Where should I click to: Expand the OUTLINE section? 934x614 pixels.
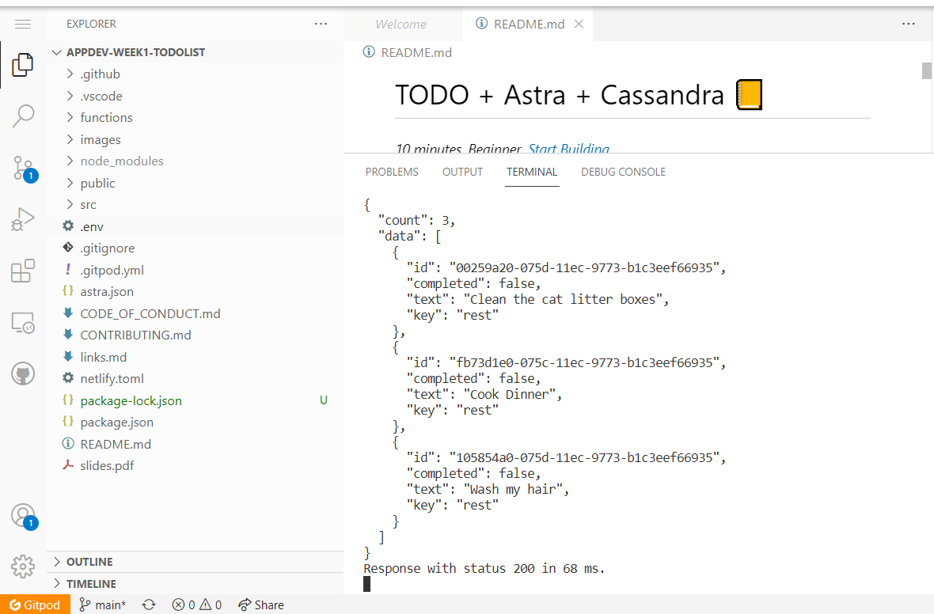(x=196, y=562)
